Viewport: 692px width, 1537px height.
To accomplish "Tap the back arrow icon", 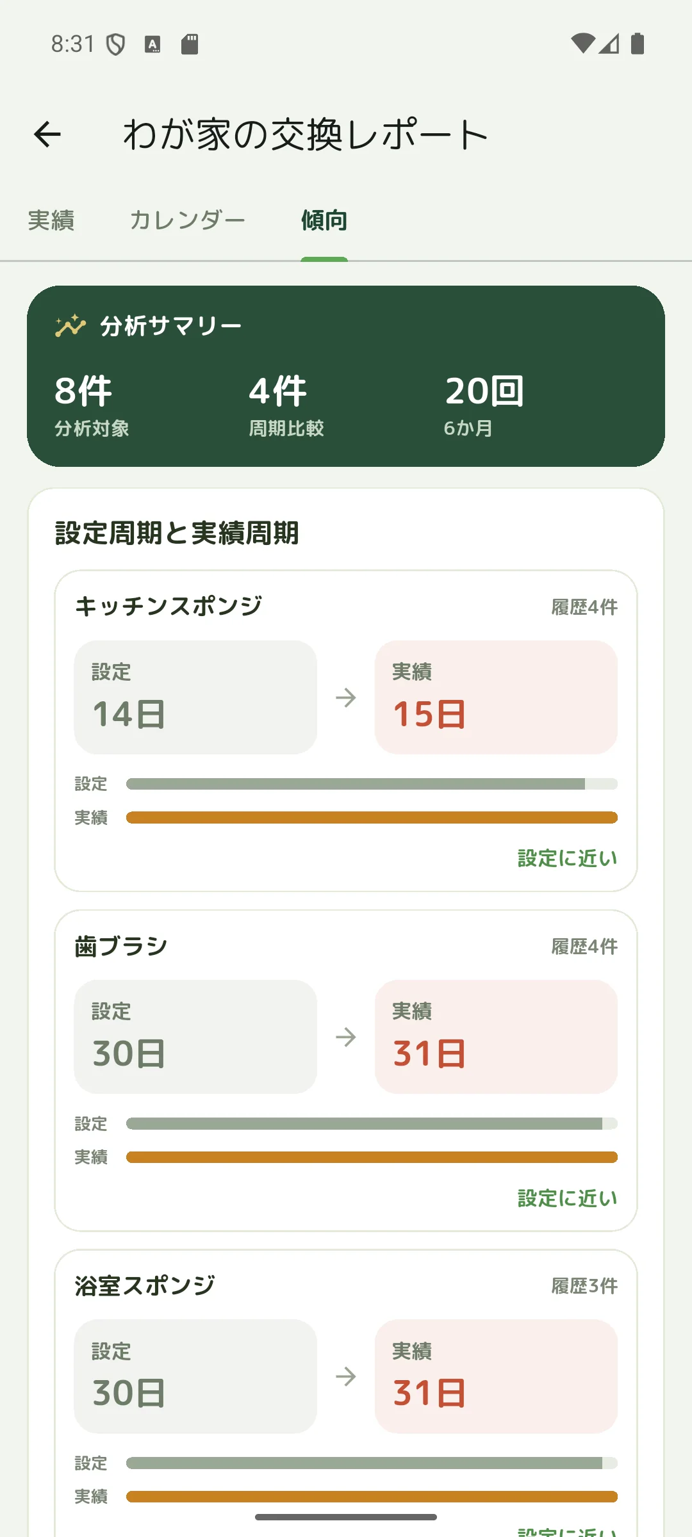I will 47,134.
